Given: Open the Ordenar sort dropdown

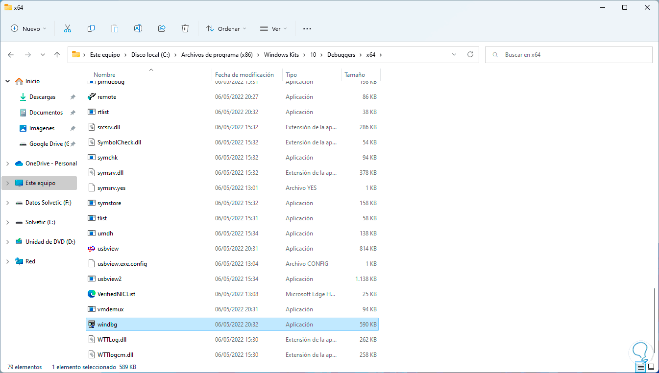Looking at the screenshot, I should 226,29.
